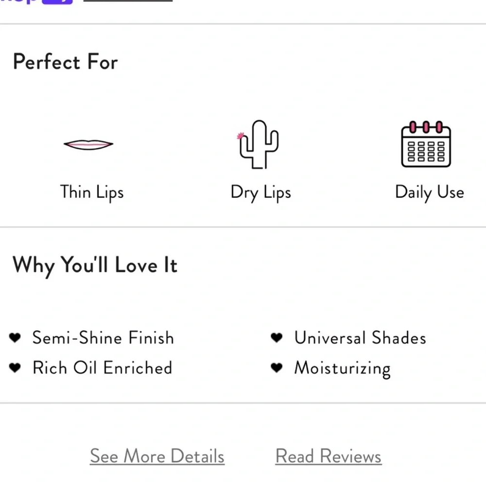Select the Thin Lips label
The width and height of the screenshot is (486, 486).
(92, 192)
